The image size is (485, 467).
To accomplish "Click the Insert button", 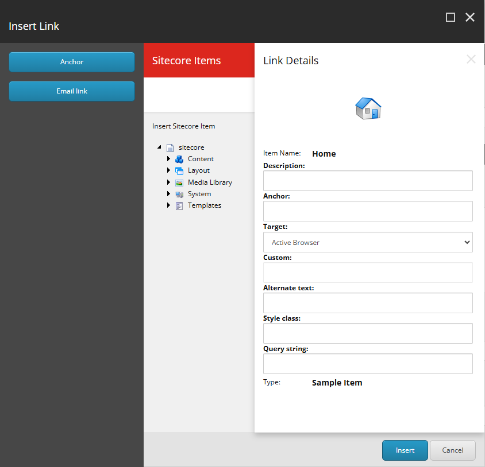I will coord(405,450).
